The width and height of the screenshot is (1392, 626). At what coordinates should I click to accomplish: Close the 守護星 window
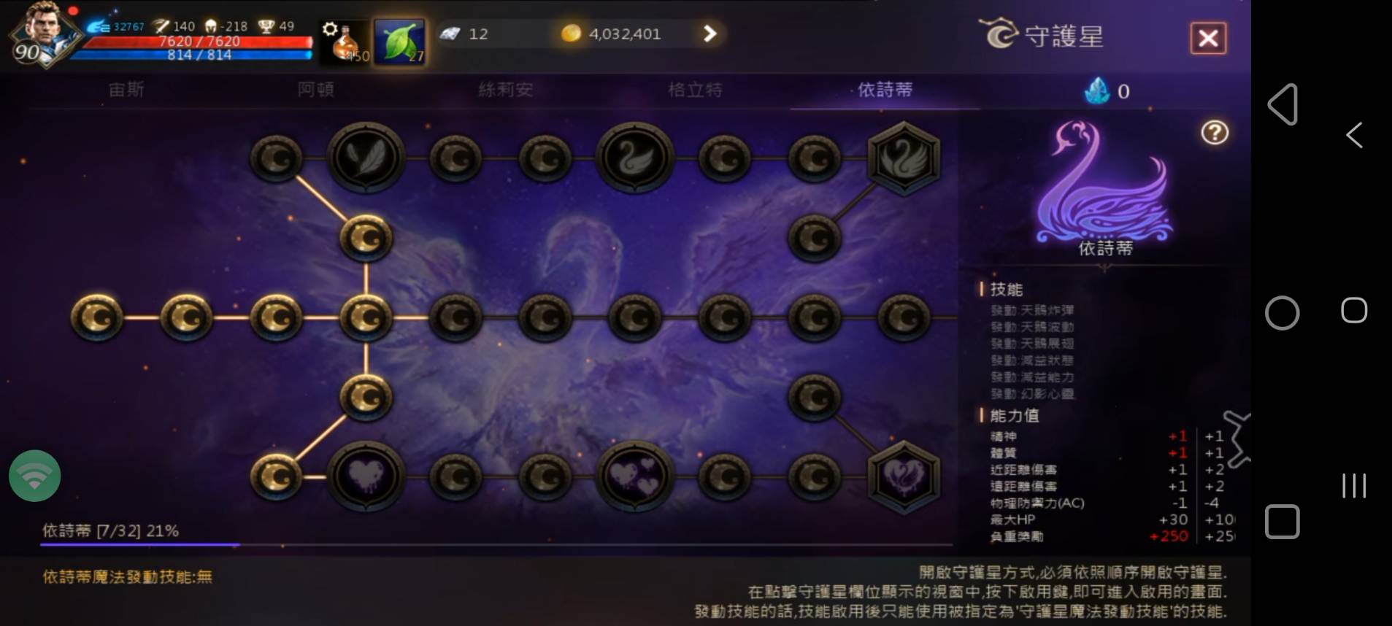[1208, 38]
